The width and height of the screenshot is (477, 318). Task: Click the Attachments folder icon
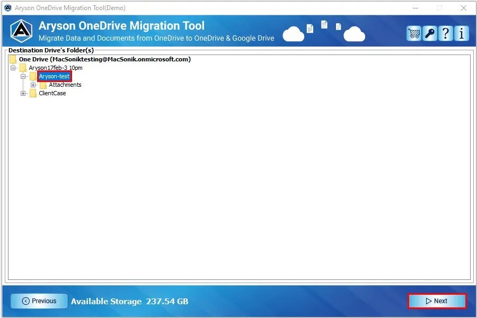tap(43, 85)
